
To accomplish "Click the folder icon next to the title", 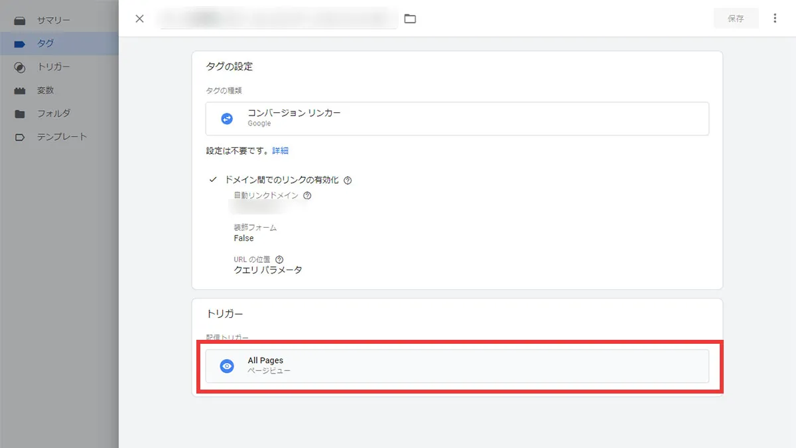I will coord(409,19).
